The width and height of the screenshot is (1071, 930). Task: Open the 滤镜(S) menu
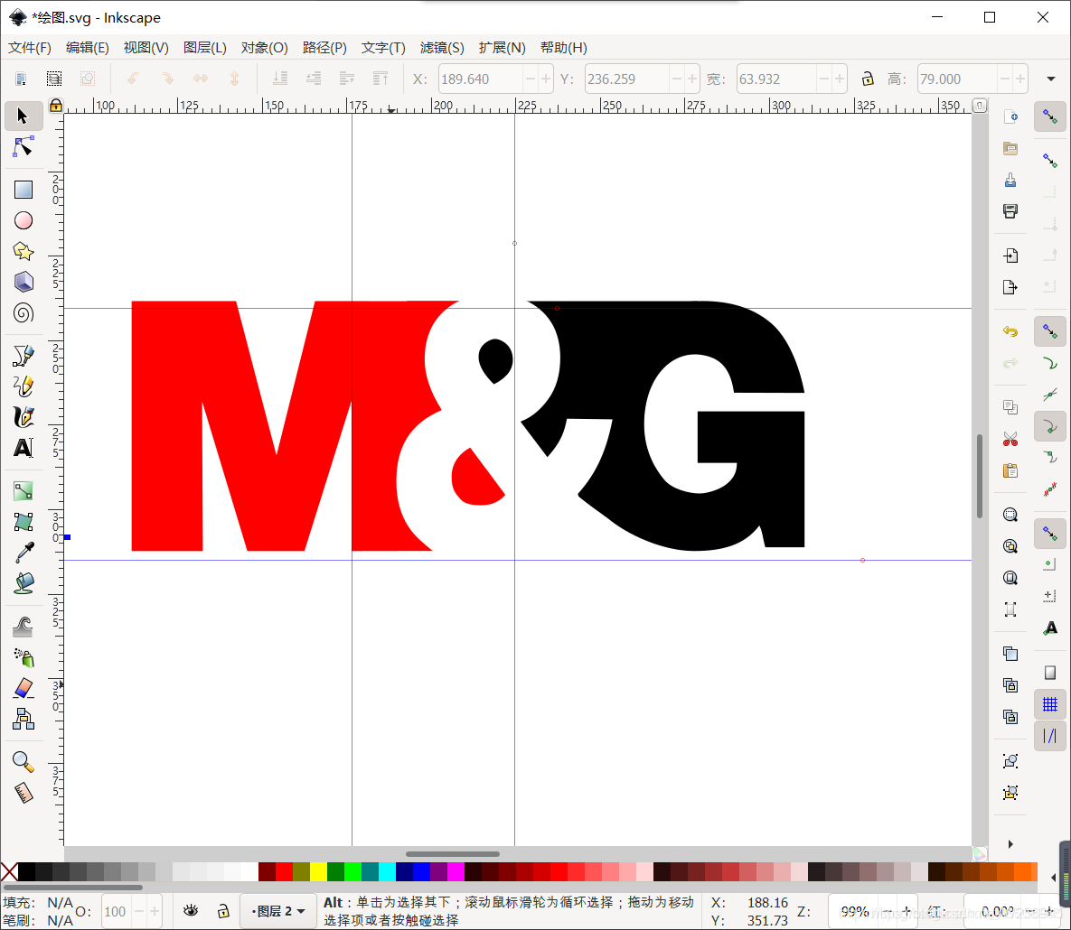tap(442, 48)
